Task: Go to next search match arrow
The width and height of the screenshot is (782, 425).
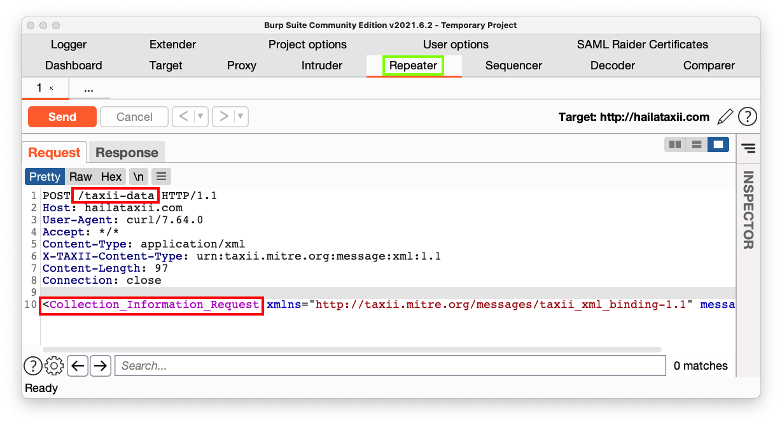Action: [x=101, y=366]
